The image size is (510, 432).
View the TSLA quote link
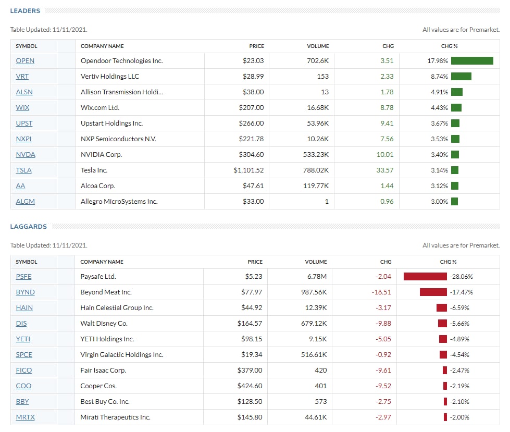pyautogui.click(x=24, y=170)
